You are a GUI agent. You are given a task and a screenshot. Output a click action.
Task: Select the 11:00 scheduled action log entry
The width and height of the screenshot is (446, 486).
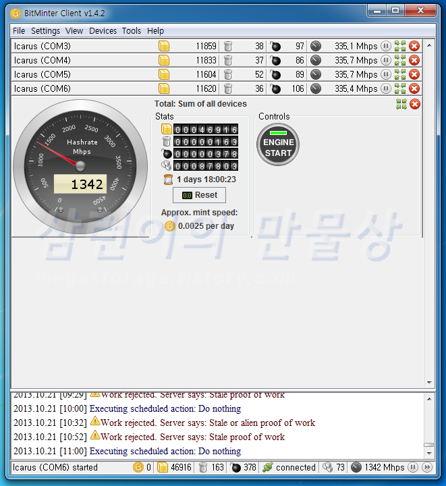pos(127,451)
